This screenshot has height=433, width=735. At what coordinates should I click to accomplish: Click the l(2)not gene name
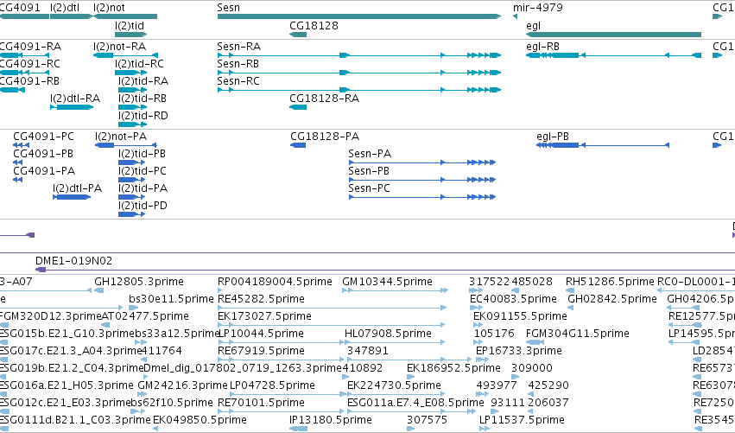tap(109, 8)
